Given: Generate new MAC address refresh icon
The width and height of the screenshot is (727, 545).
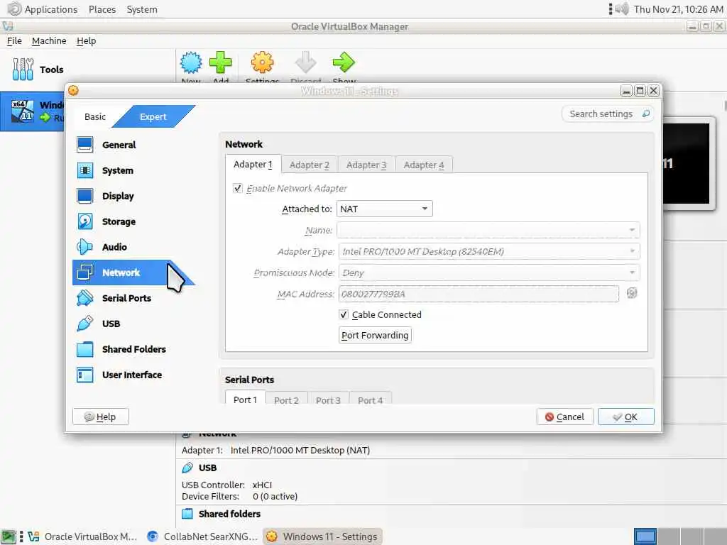Looking at the screenshot, I should pos(631,293).
